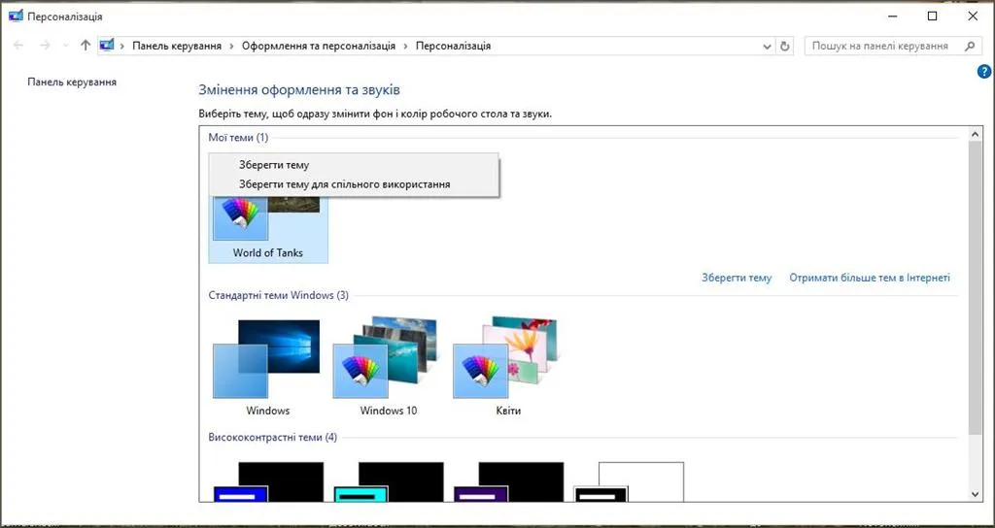Refresh the Personalization page
This screenshot has width=995, height=528.
click(x=785, y=47)
